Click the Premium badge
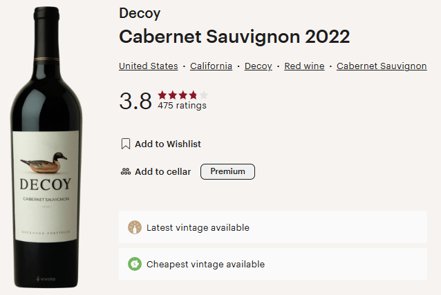 pyautogui.click(x=227, y=171)
